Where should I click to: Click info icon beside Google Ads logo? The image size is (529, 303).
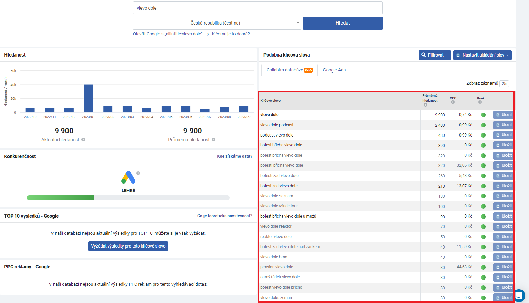click(x=138, y=173)
